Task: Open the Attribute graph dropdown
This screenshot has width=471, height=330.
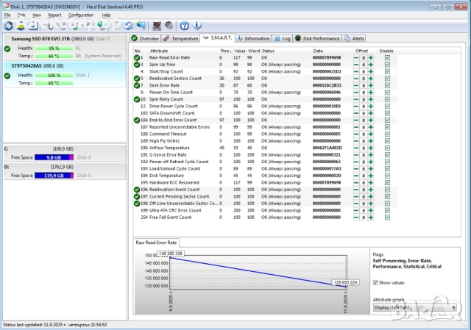Action: 414,307
